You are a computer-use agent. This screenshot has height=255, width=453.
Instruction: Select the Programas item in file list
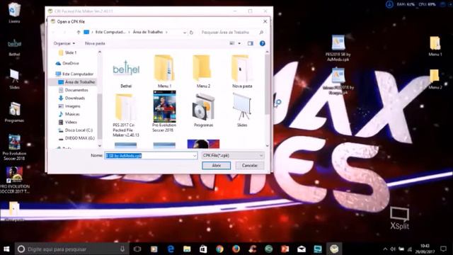click(x=203, y=110)
